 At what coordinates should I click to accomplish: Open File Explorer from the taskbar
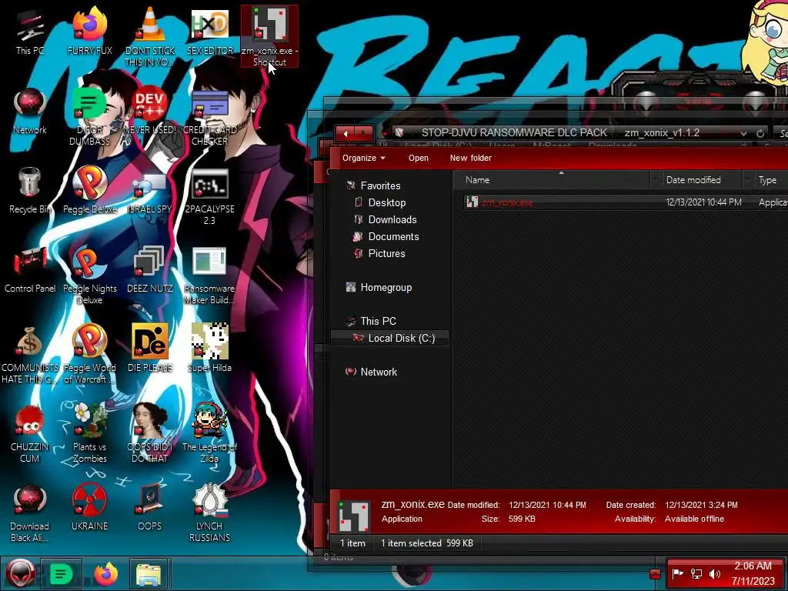149,574
